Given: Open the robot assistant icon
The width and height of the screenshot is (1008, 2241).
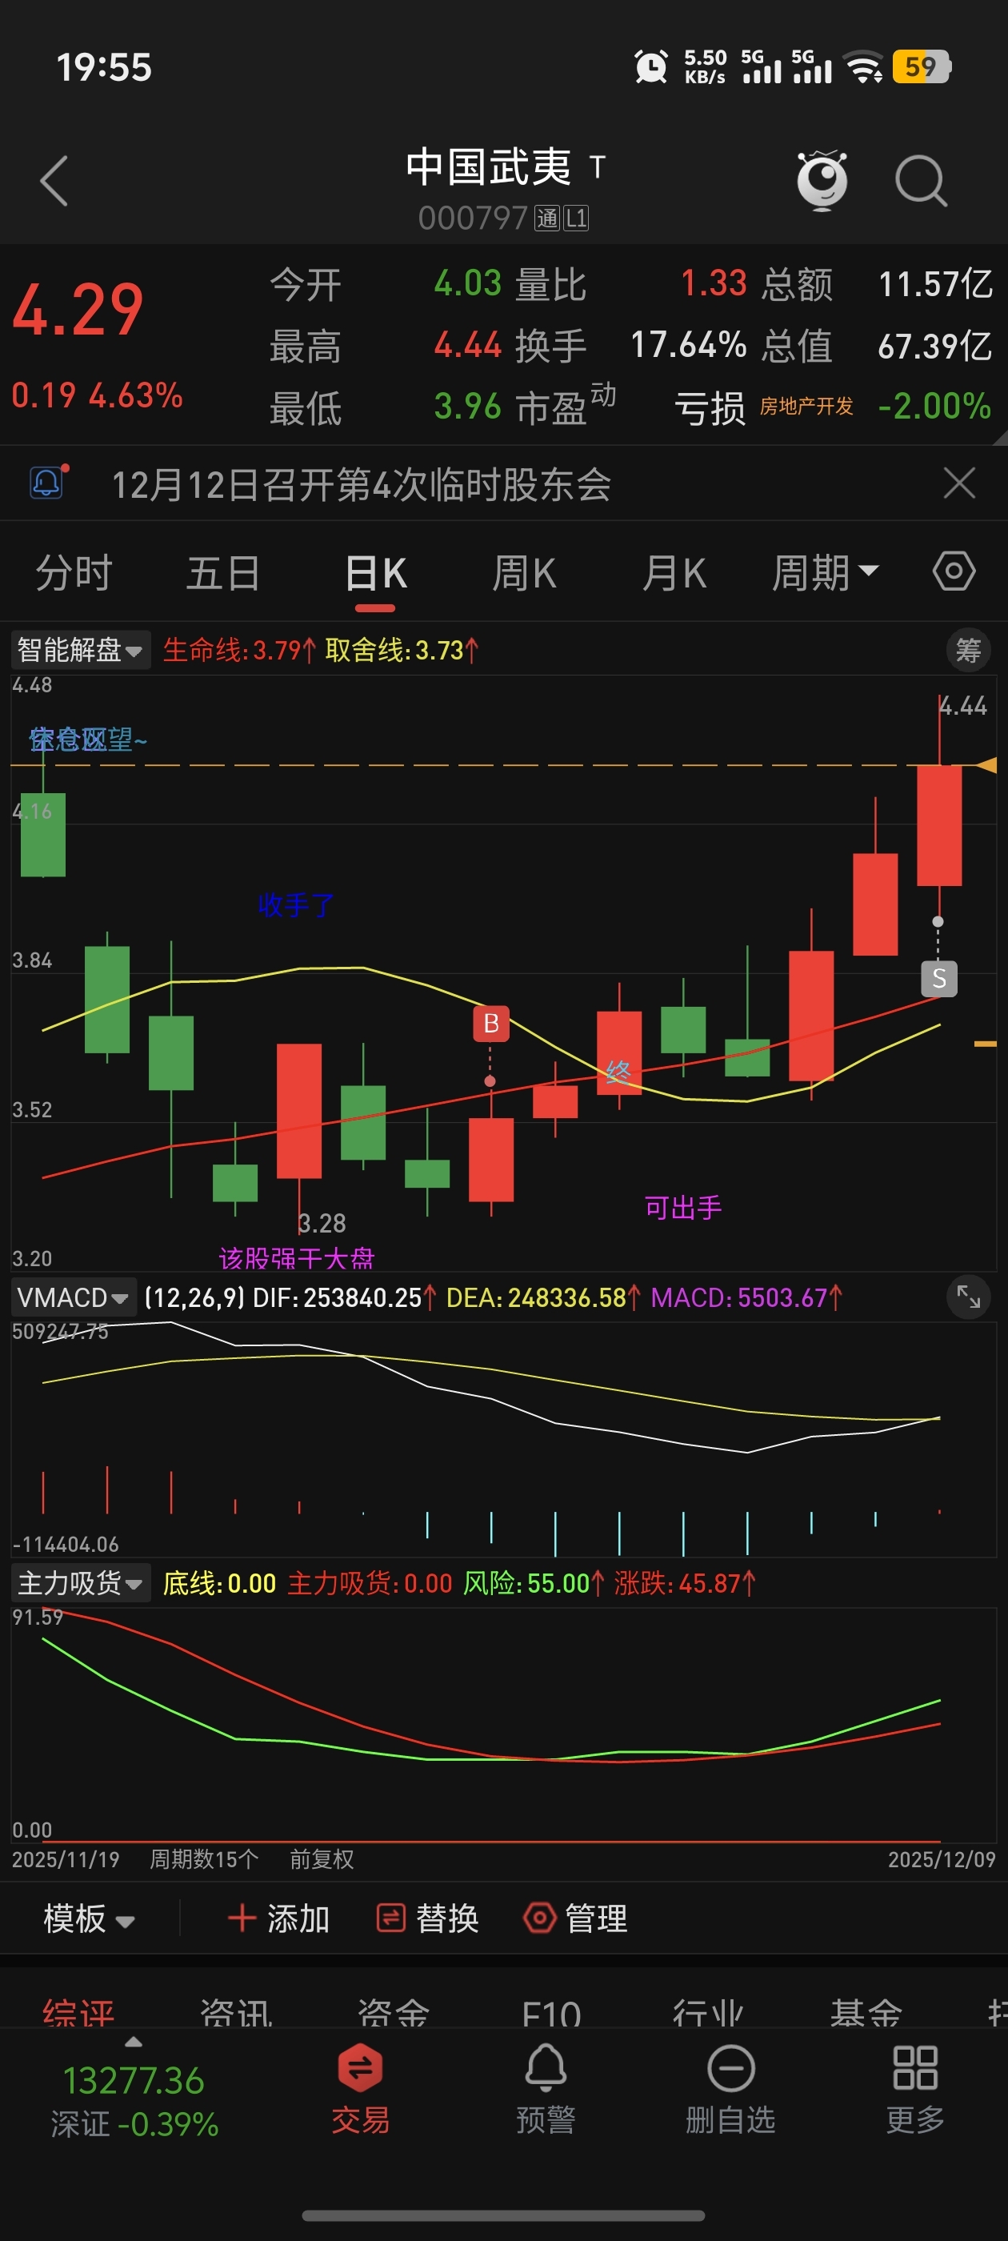Looking at the screenshot, I should coord(822,180).
